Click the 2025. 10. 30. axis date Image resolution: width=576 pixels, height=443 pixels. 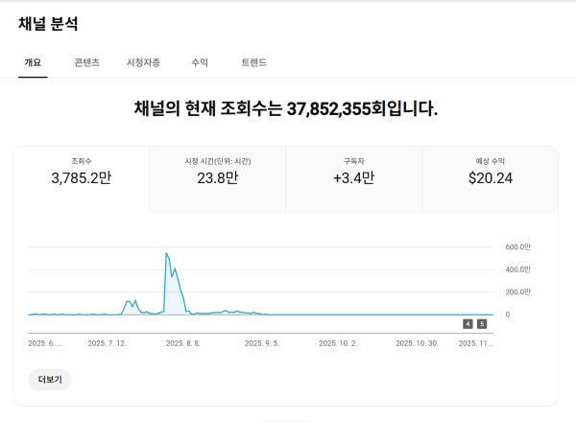tap(417, 342)
